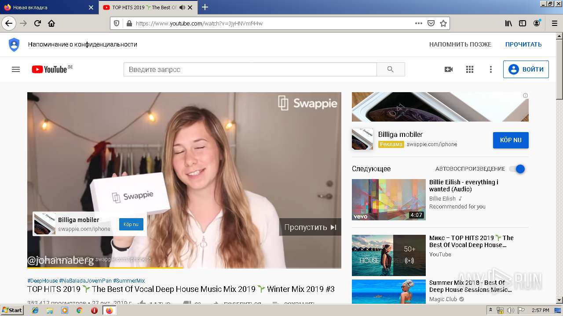Click the search magnifier button

tap(391, 69)
